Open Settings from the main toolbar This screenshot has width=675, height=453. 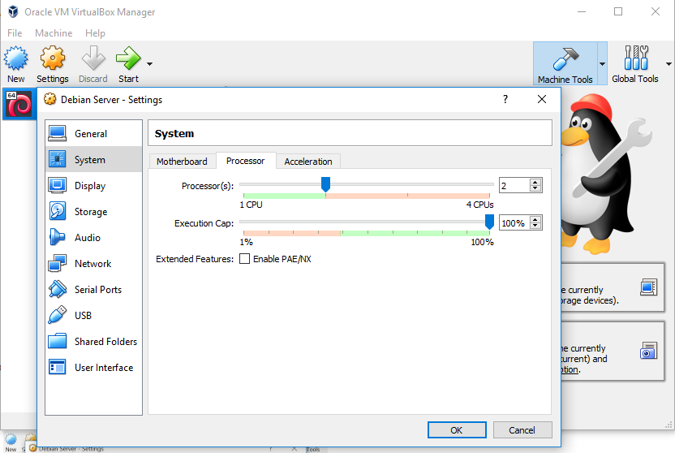[53, 64]
